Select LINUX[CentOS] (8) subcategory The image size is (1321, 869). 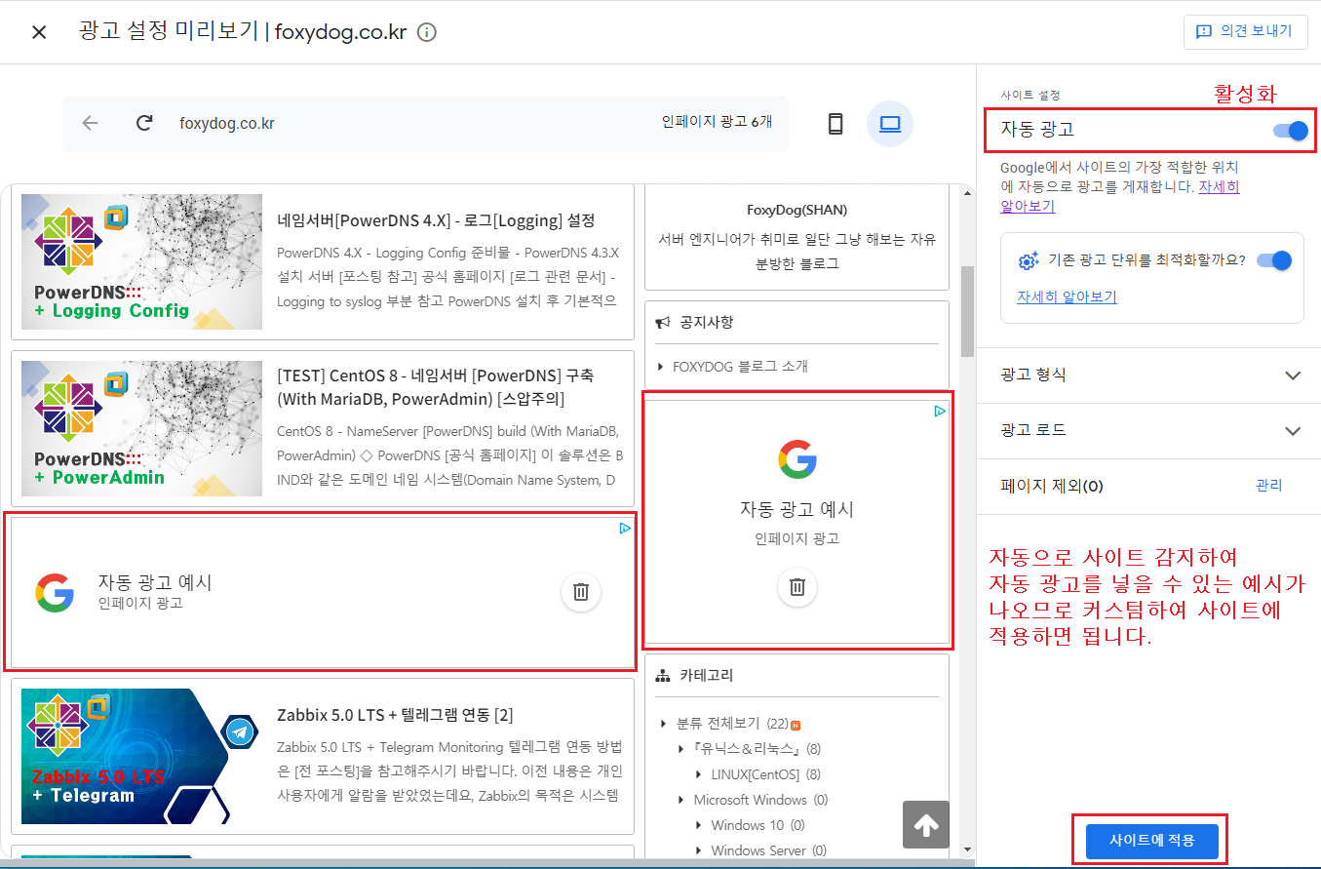(x=765, y=774)
